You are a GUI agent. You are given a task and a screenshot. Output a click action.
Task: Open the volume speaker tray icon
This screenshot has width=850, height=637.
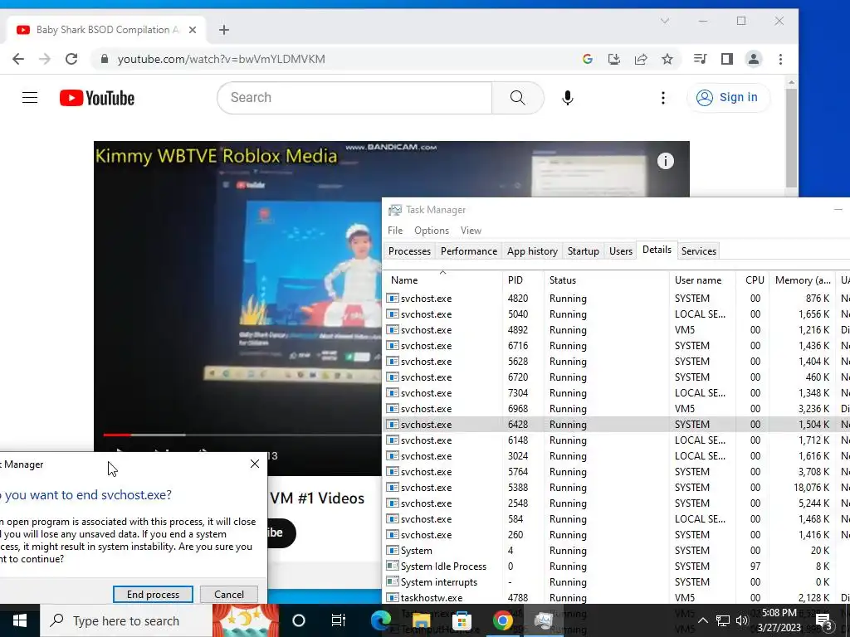[741, 620]
